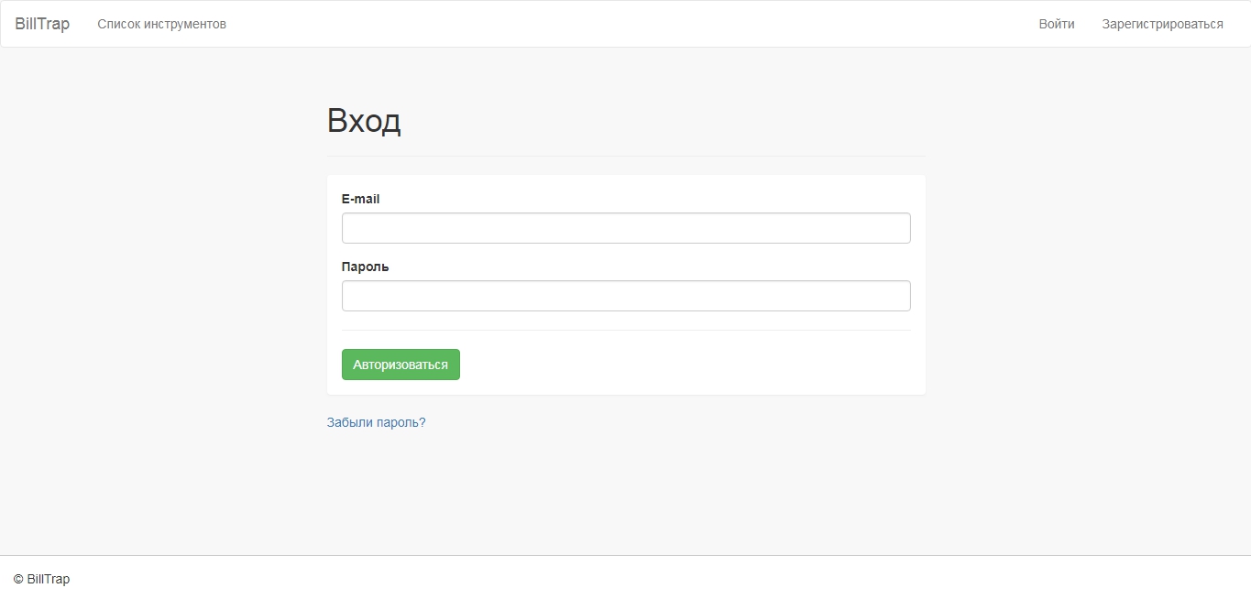Click the Вход page heading

coord(364,121)
